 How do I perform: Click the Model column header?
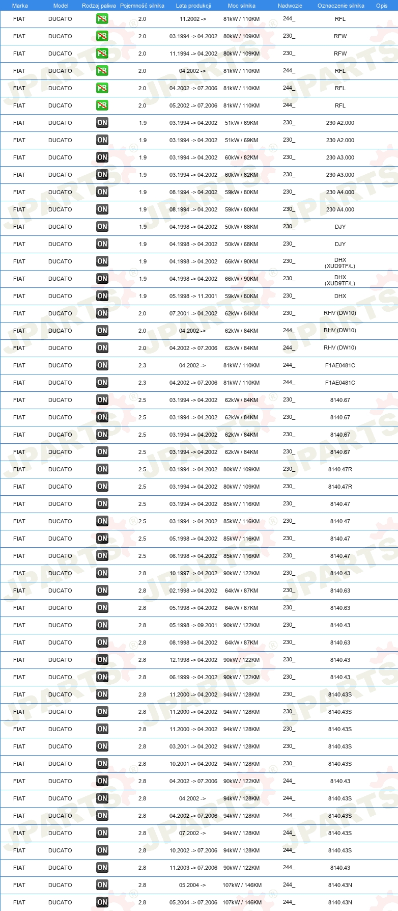point(61,6)
